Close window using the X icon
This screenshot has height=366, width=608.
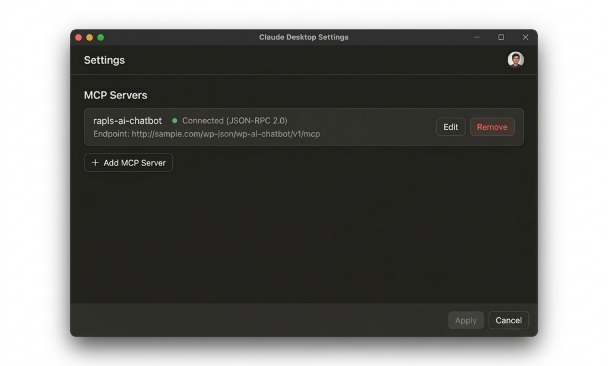coord(525,37)
